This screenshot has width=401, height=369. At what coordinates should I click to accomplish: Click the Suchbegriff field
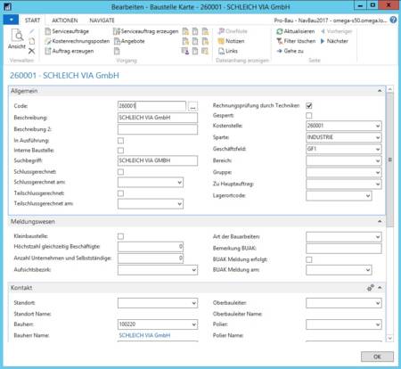[x=158, y=160]
